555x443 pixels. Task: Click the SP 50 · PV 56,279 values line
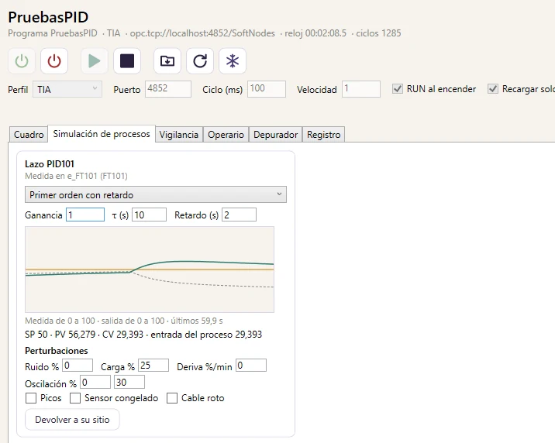click(x=143, y=335)
